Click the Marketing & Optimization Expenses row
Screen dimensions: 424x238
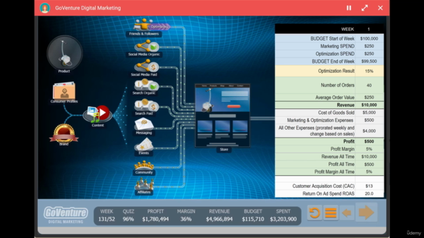329,120
